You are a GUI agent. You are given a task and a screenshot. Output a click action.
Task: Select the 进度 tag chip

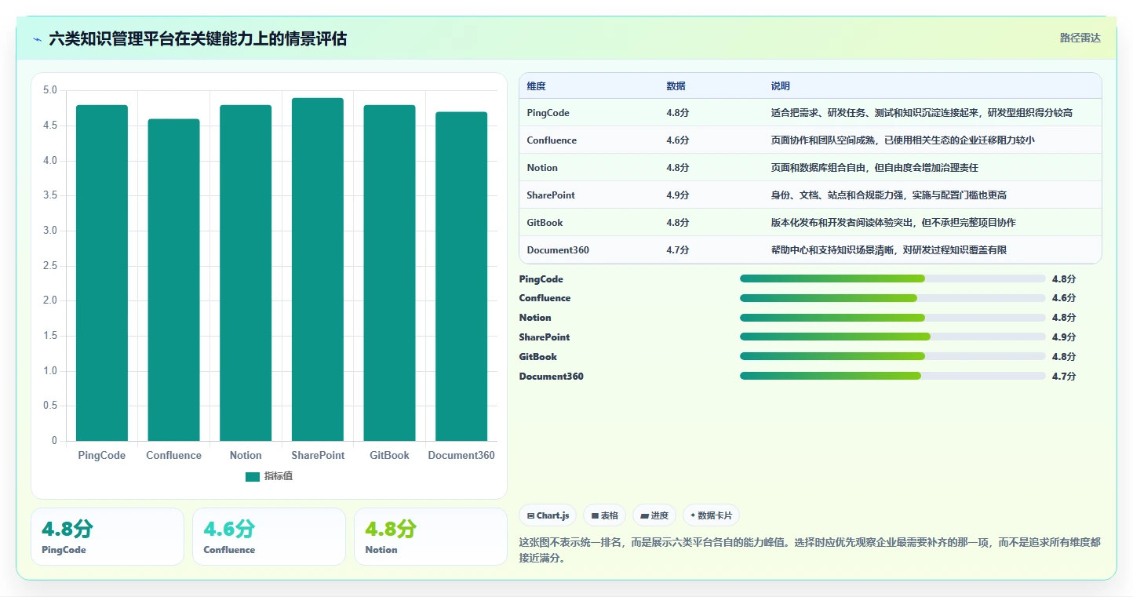point(654,515)
